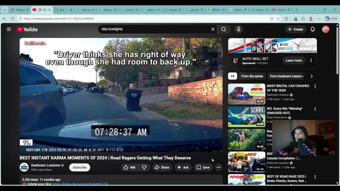Image resolution: width=340 pixels, height=191 pixels.
Task: Open the browser favorites list icon
Action: tap(303, 19)
